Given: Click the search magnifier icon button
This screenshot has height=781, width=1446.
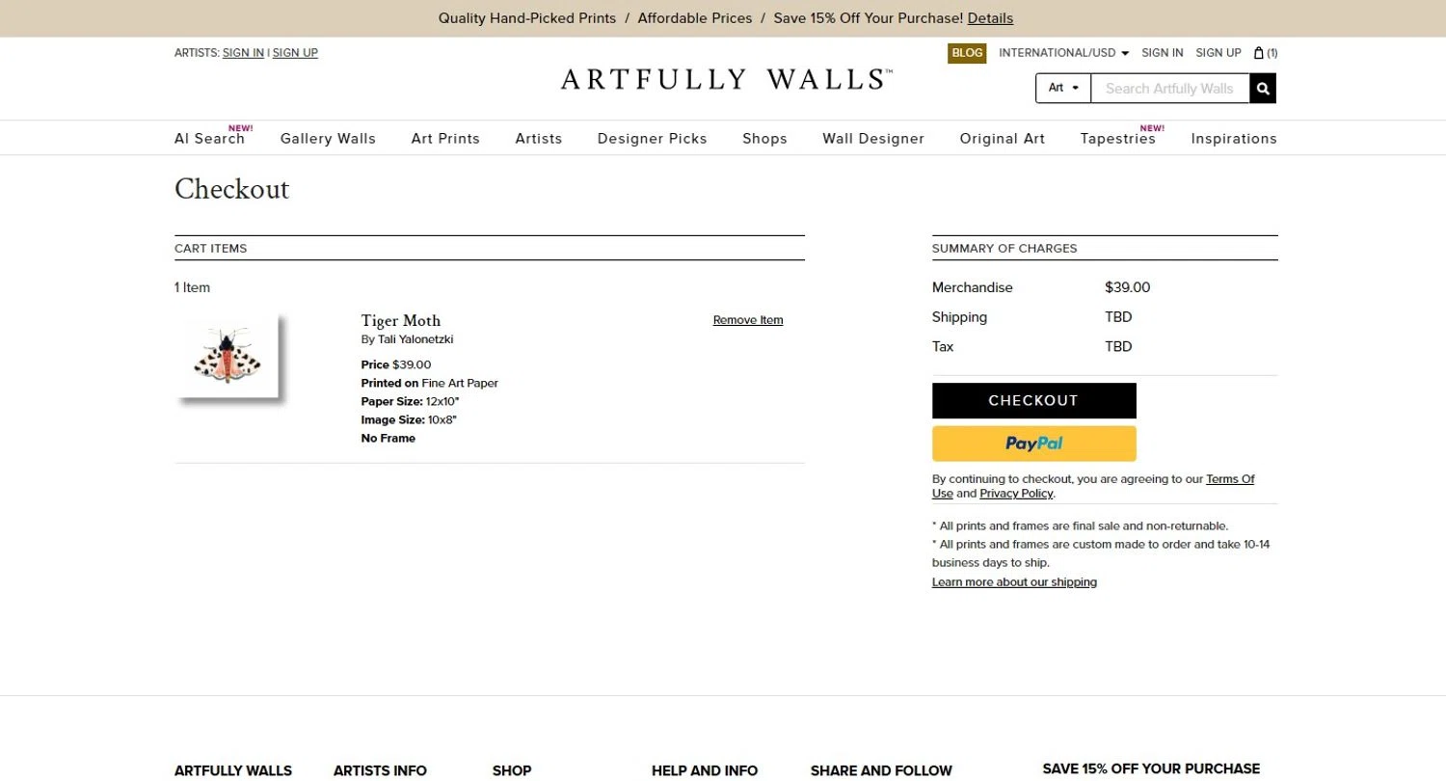Looking at the screenshot, I should point(1263,89).
